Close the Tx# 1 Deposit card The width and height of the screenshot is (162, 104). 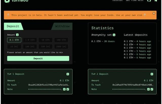[68, 74]
